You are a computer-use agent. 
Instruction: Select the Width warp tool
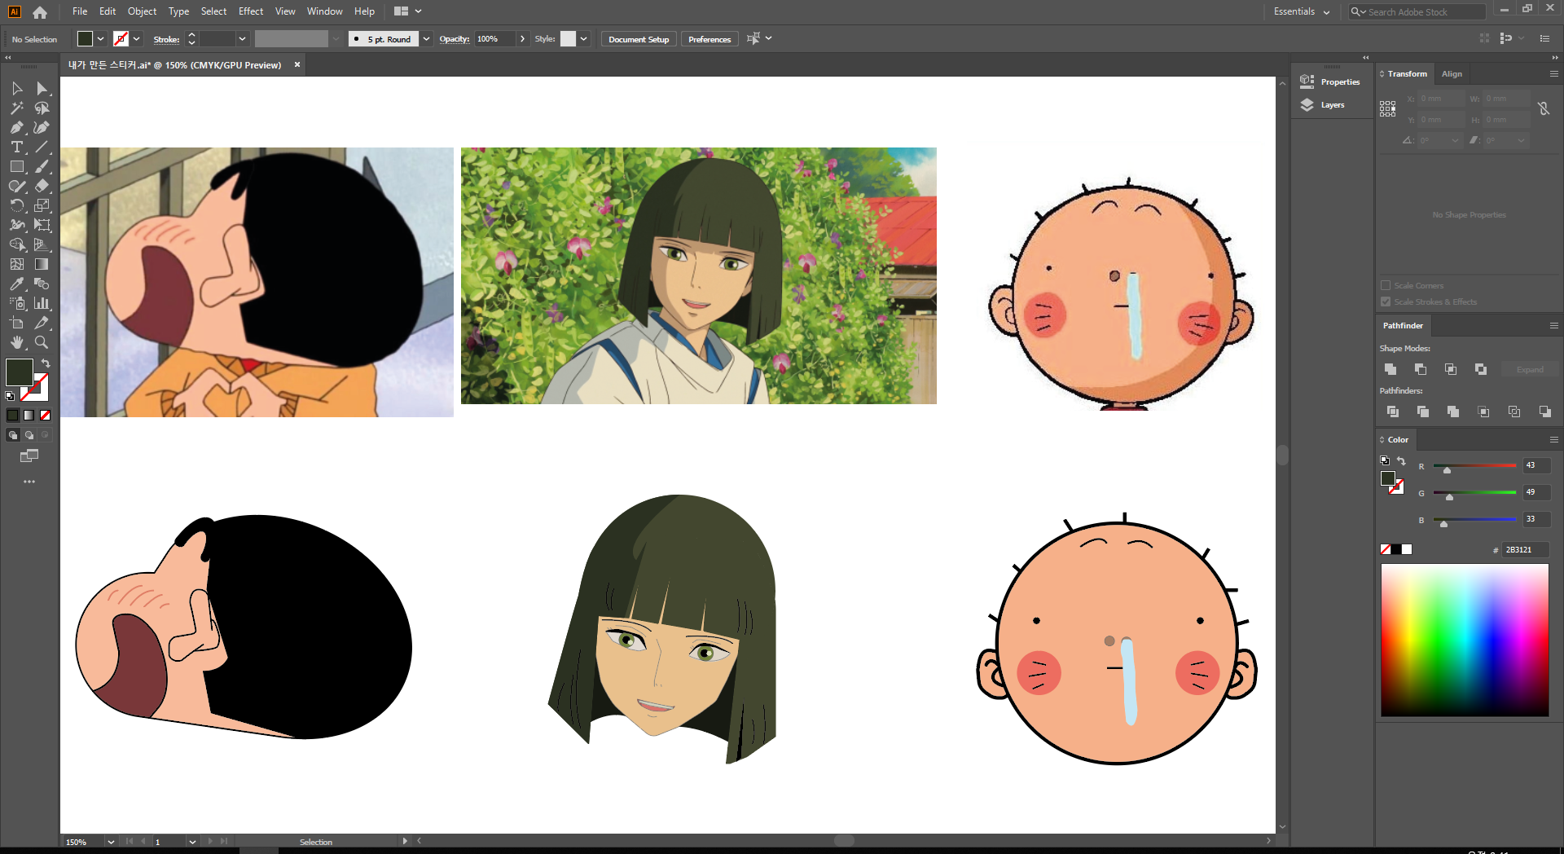(17, 225)
